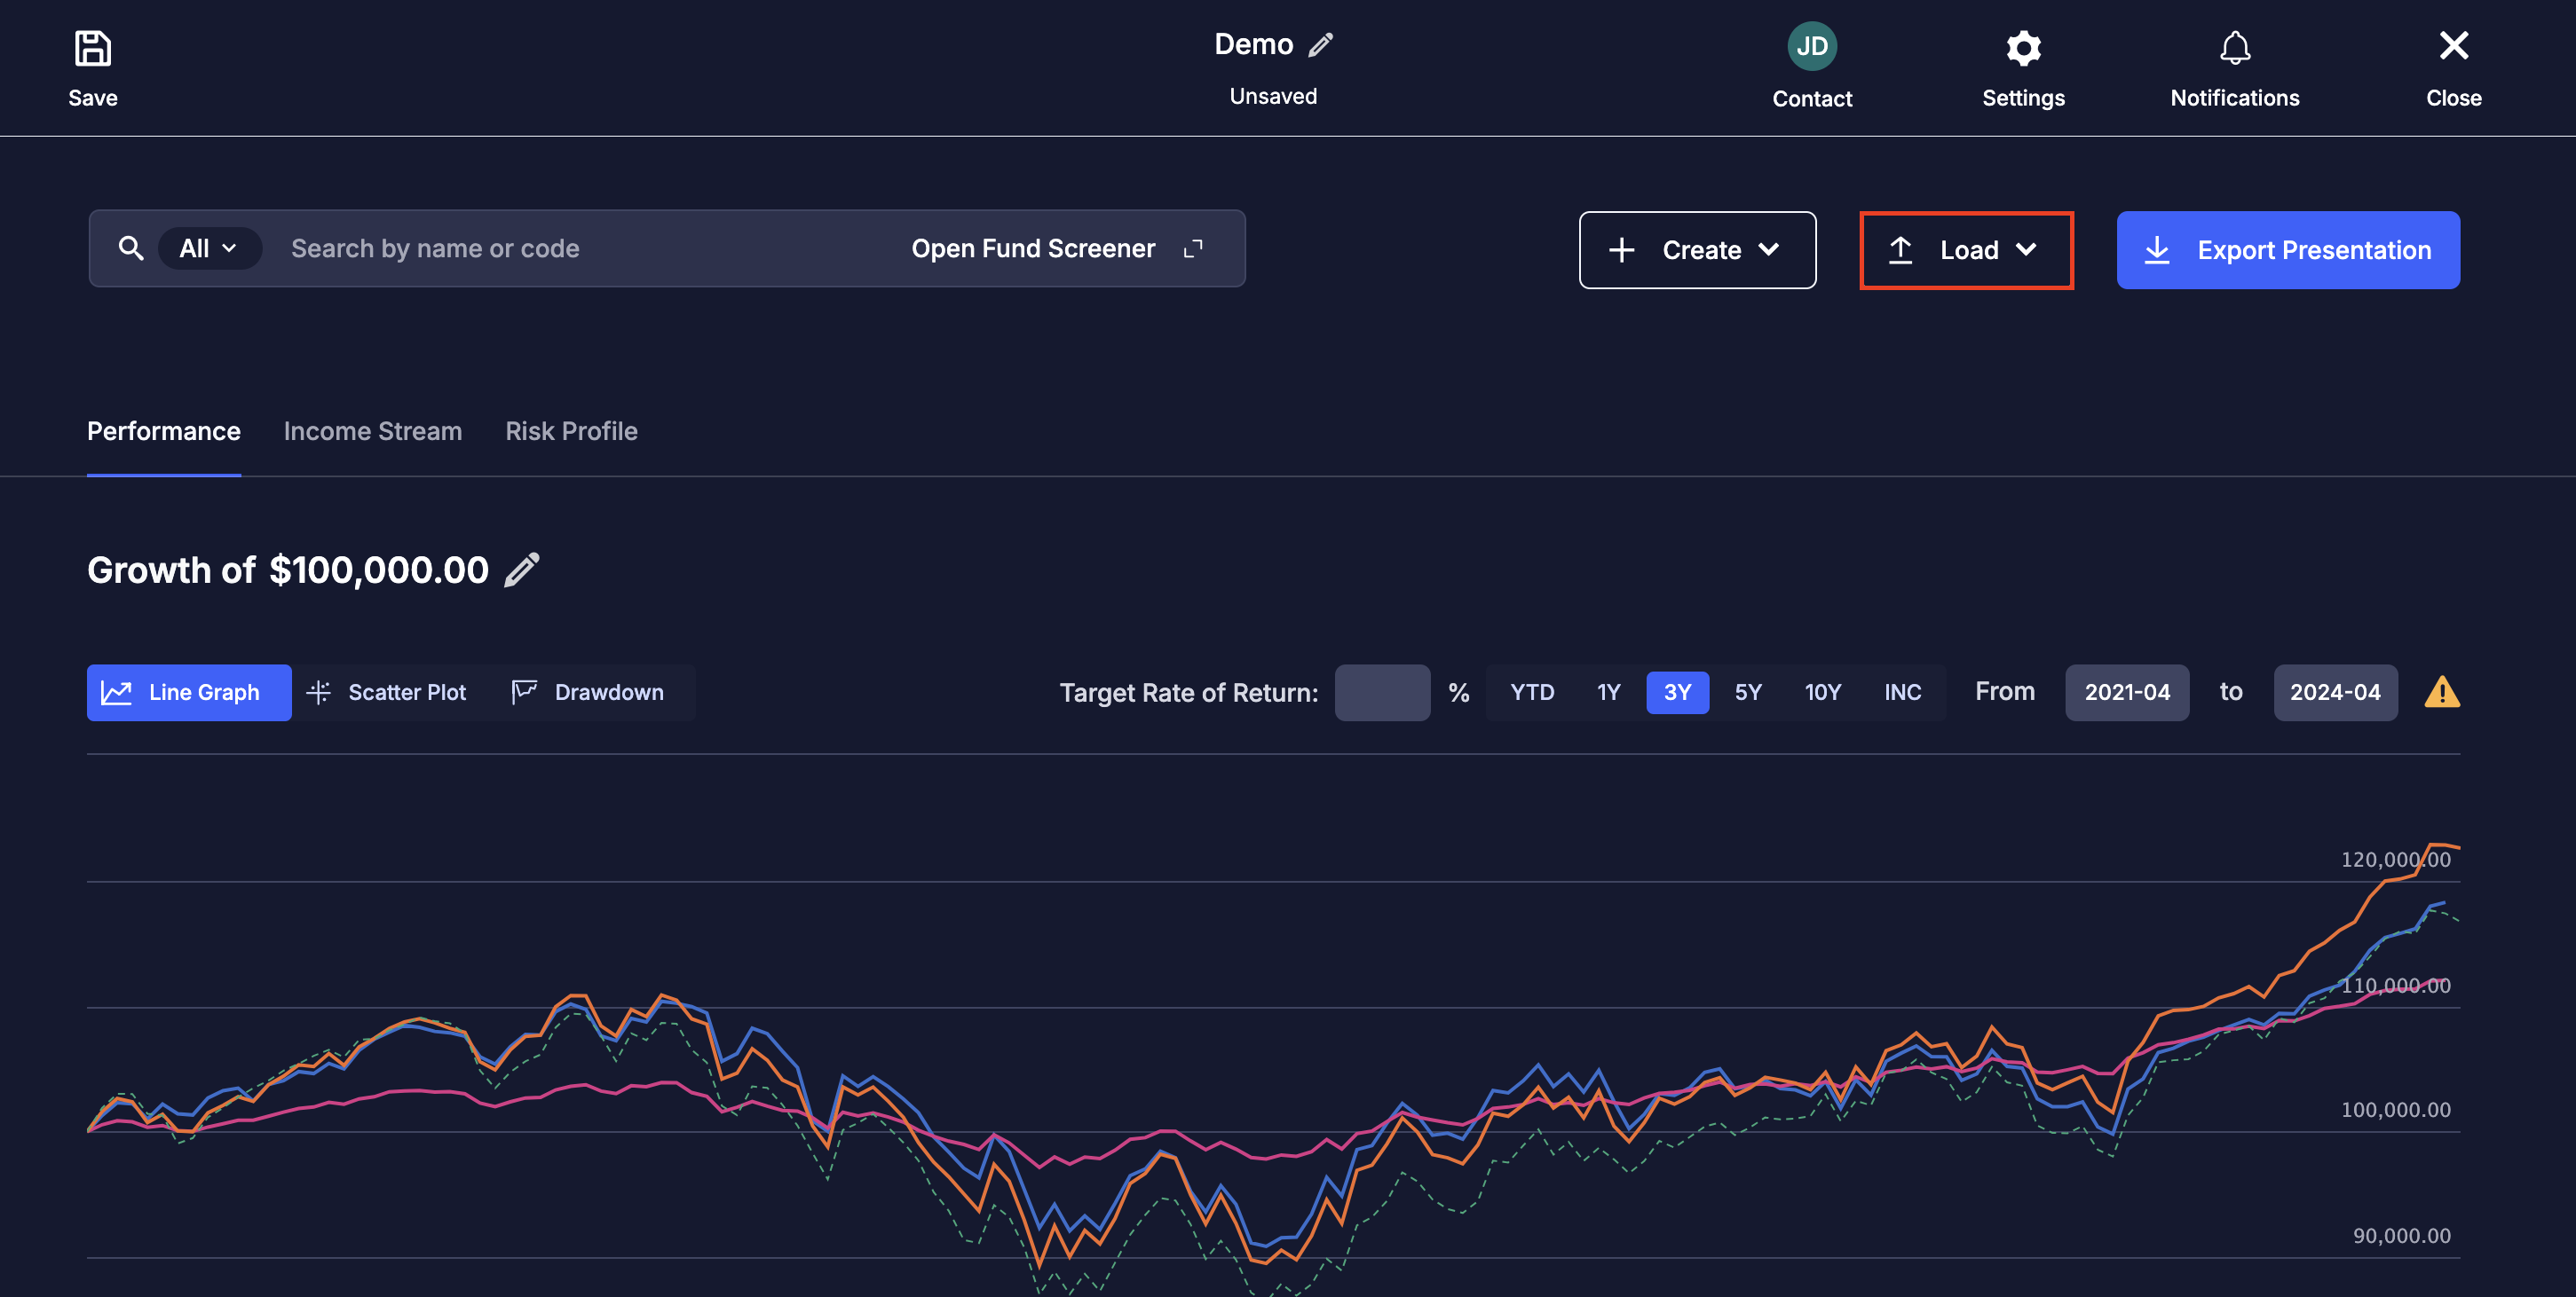This screenshot has width=2576, height=1297.
Task: Expand the All filter dropdown
Action: pos(209,248)
